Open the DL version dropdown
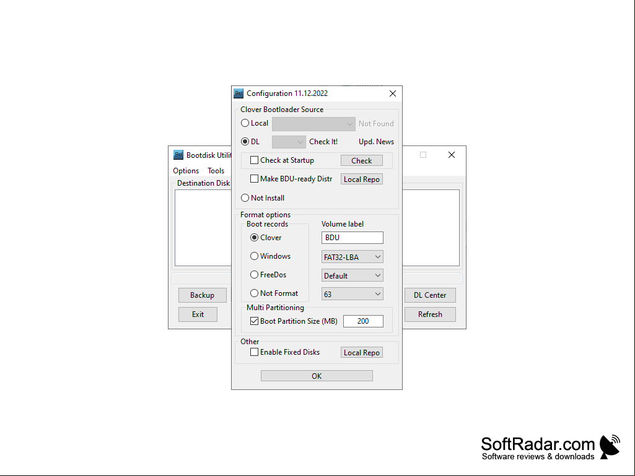The image size is (635, 476). (x=289, y=142)
